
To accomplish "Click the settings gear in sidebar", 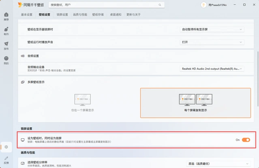I will [6, 147].
